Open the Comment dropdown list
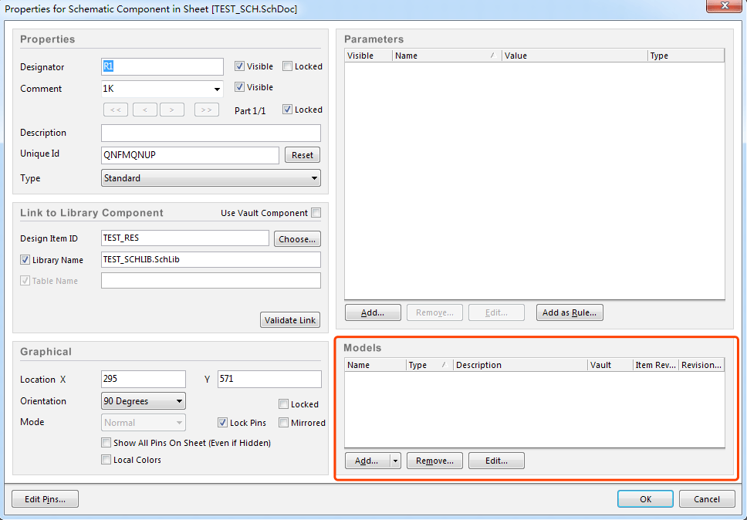 (217, 89)
